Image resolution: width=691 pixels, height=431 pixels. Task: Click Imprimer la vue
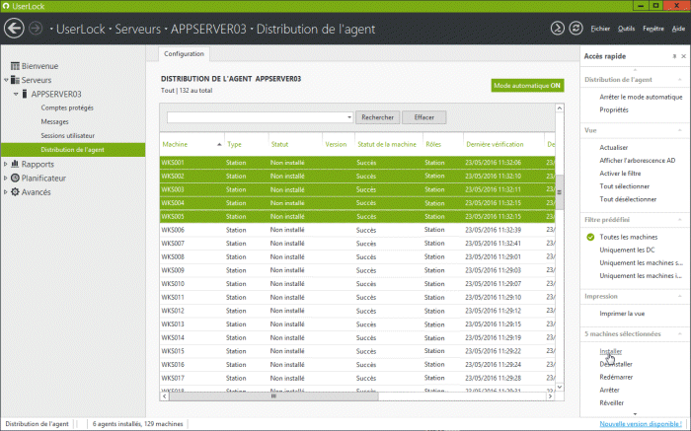[x=622, y=314]
